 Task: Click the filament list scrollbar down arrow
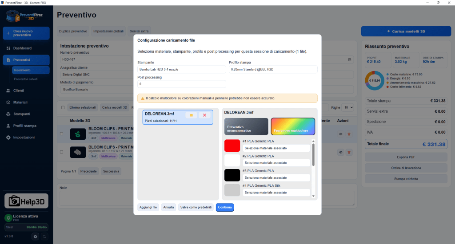click(313, 196)
